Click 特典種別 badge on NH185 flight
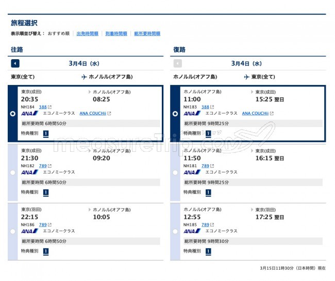The image size is (335, 281). point(208,251)
